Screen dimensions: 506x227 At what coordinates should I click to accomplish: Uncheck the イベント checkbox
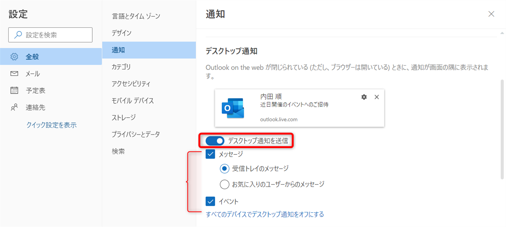[x=210, y=201]
